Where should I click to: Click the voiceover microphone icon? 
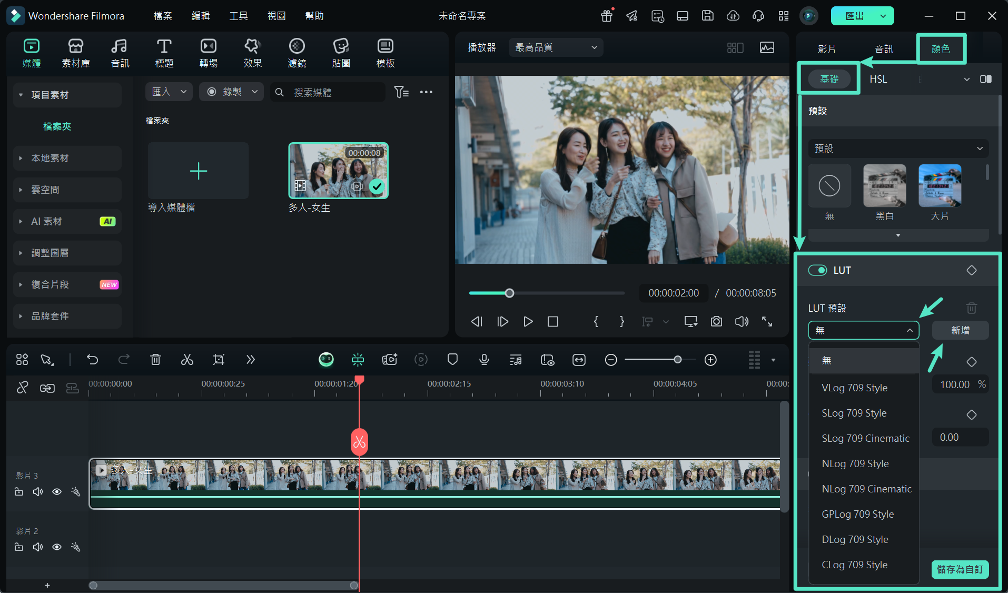pyautogui.click(x=484, y=360)
